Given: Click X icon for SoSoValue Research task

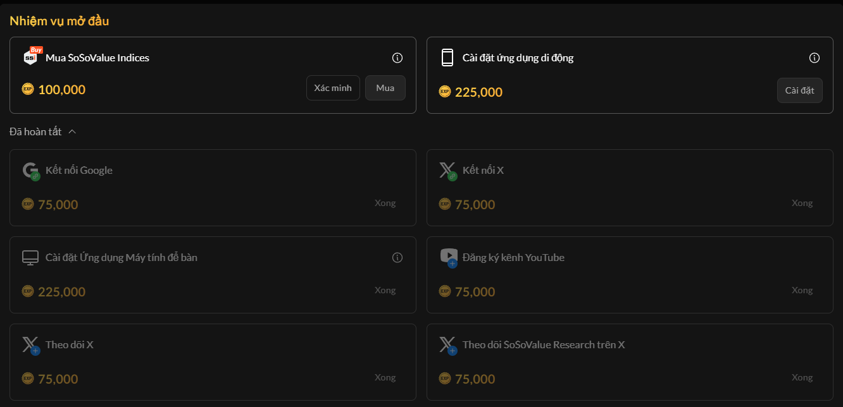Looking at the screenshot, I should pos(447,345).
